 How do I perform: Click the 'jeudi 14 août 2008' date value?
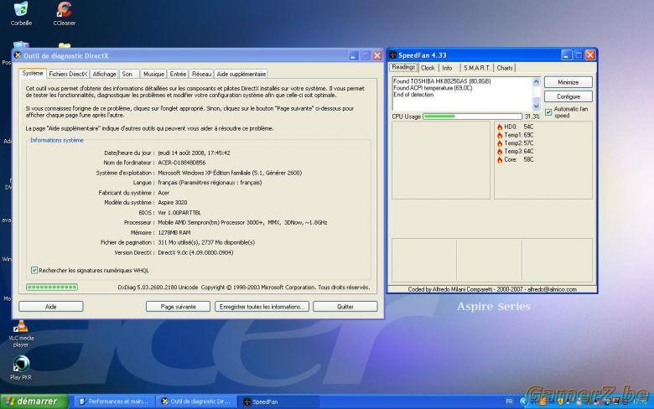point(194,153)
